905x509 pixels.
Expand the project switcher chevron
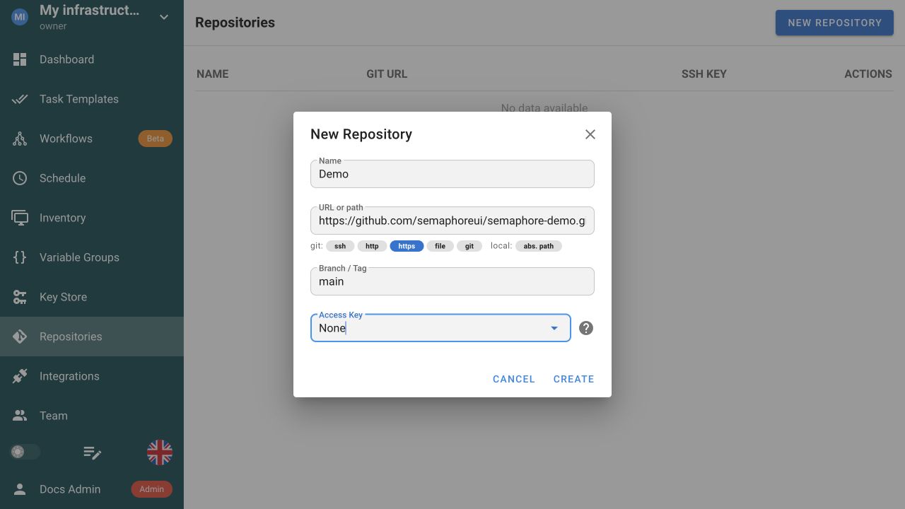pos(164,17)
